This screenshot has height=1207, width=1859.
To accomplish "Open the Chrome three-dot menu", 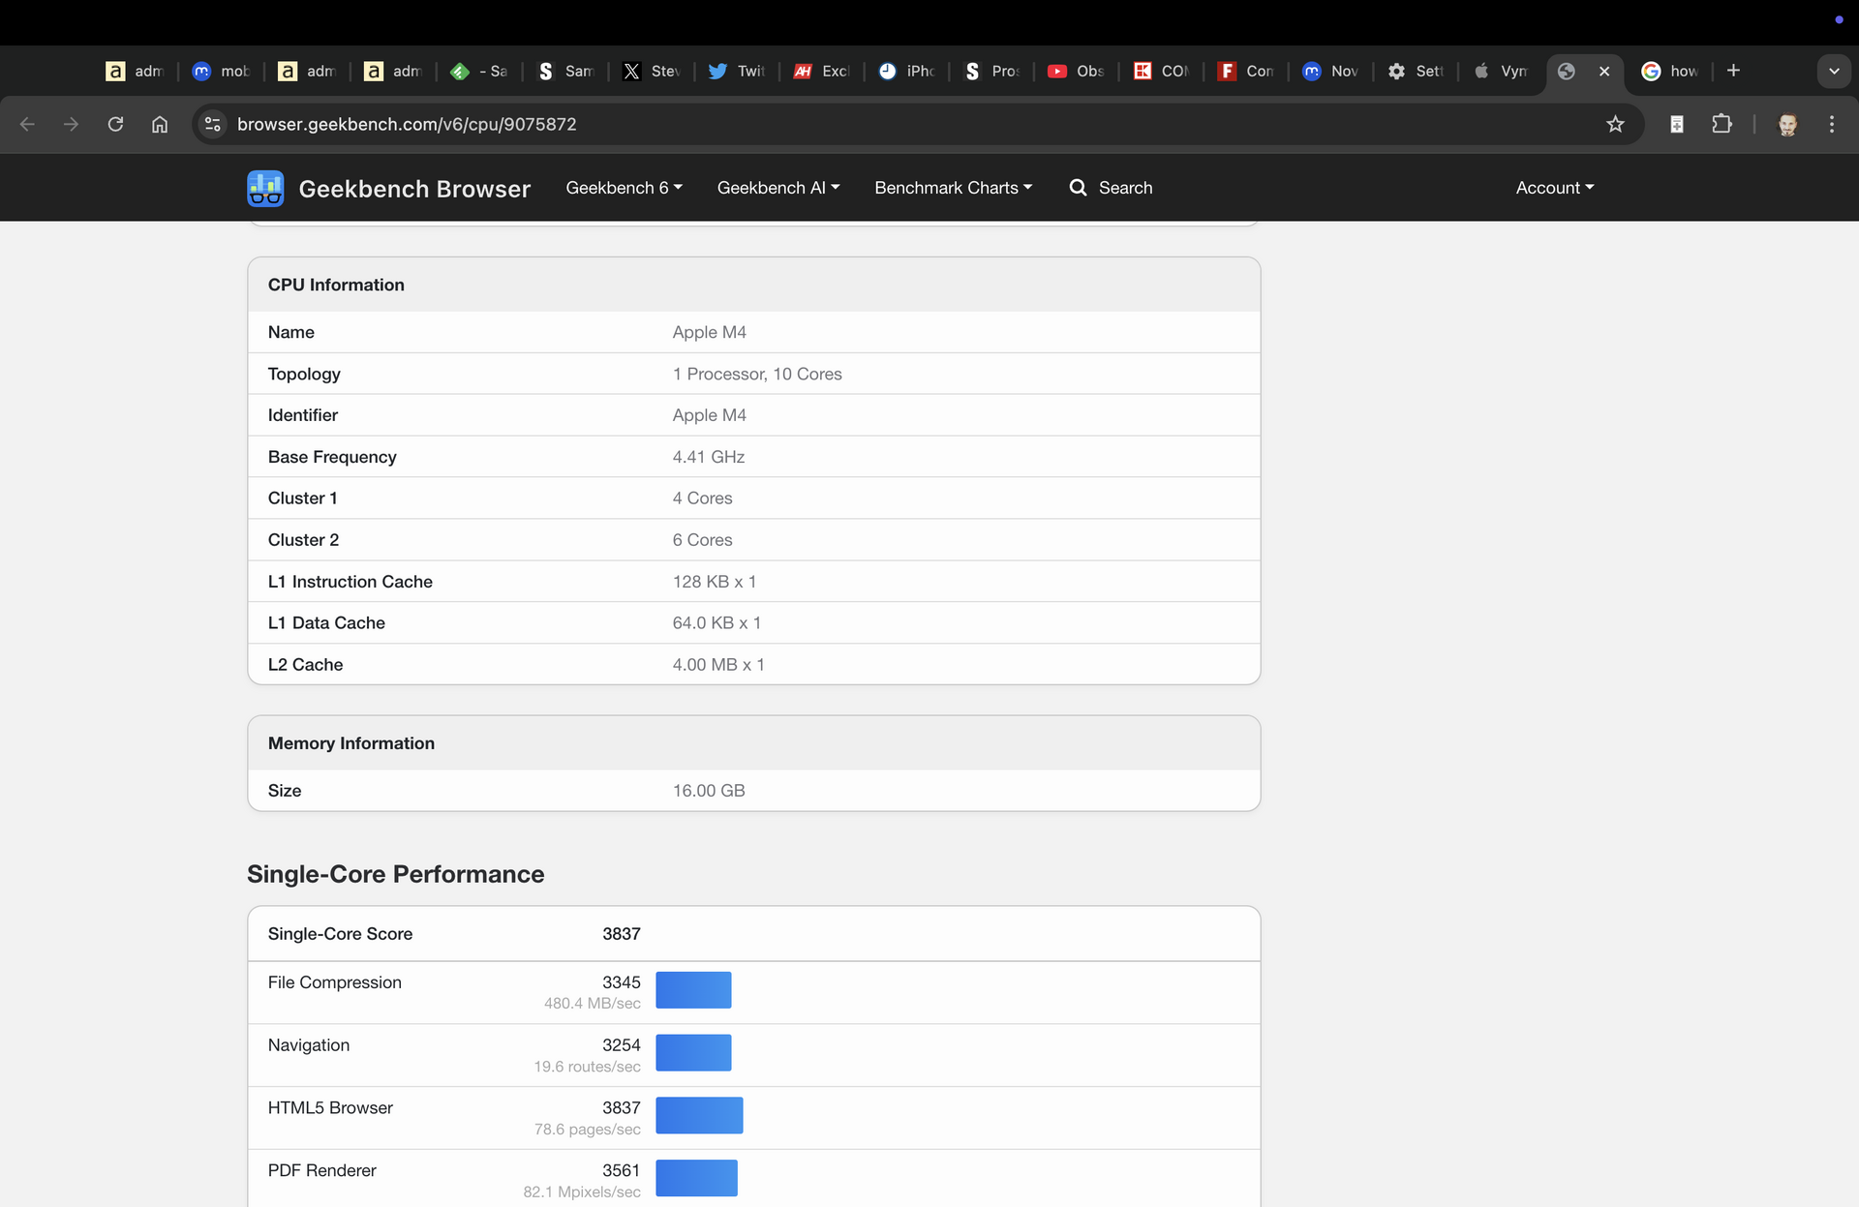I will (x=1831, y=124).
